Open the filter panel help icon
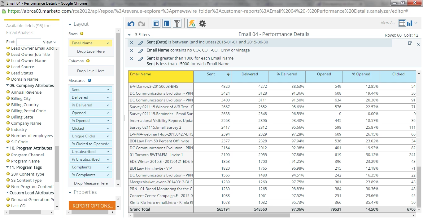 [410, 43]
